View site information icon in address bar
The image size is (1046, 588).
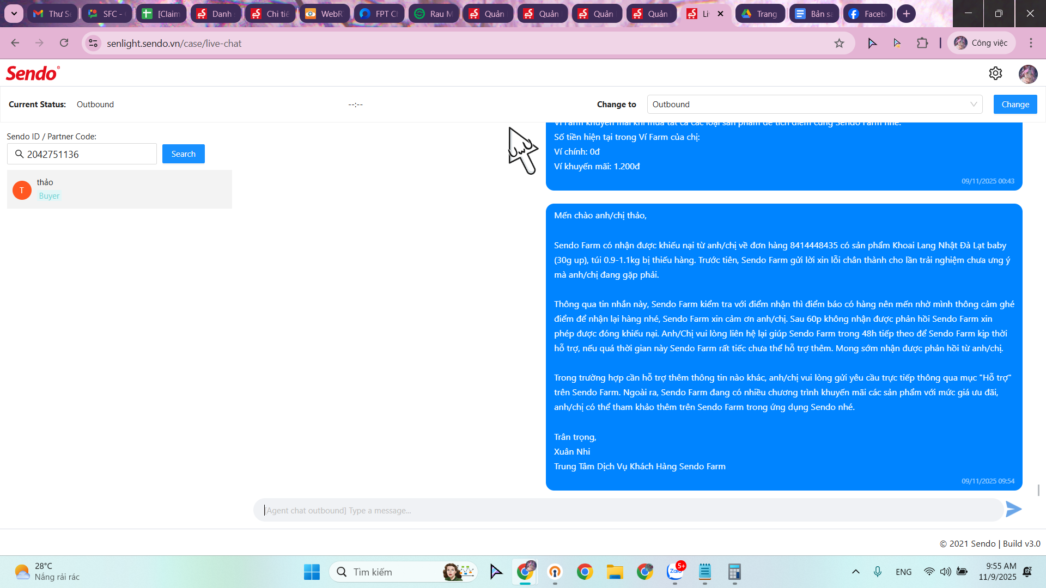click(93, 43)
